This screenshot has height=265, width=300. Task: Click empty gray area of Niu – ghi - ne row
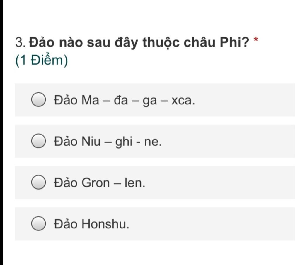(x=228, y=141)
